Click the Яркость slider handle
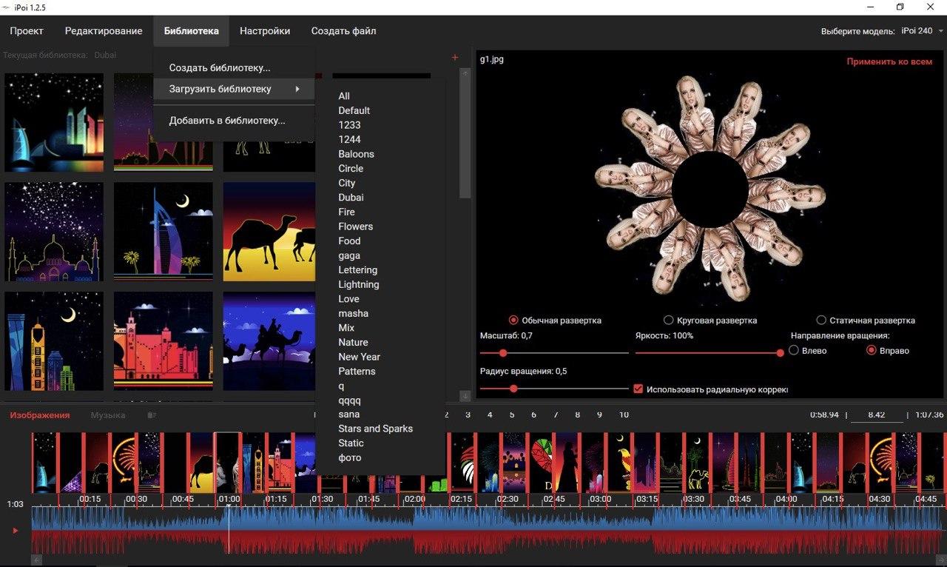 point(779,353)
